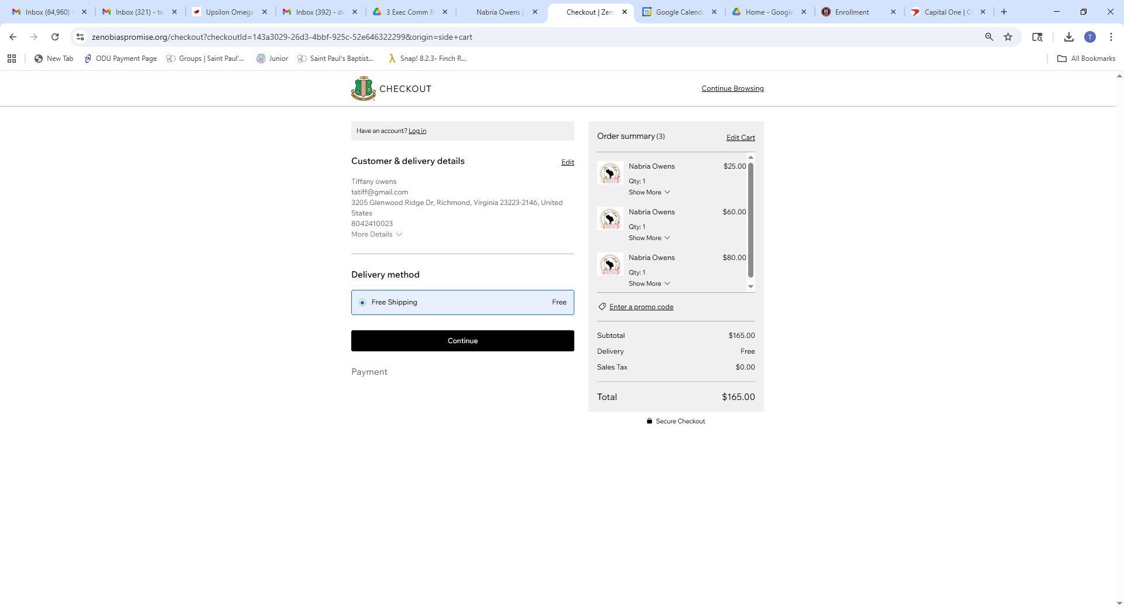Switch to the Google Calendar tab

[x=679, y=12]
